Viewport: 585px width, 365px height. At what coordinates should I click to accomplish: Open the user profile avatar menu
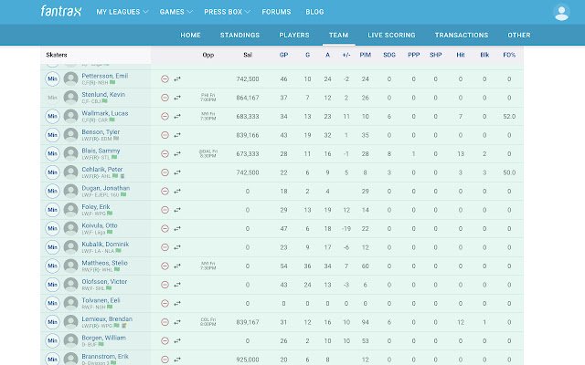coord(561,13)
